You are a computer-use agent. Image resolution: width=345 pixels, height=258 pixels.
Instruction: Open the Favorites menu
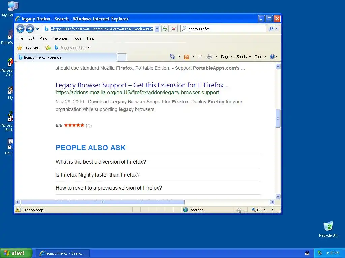point(60,38)
